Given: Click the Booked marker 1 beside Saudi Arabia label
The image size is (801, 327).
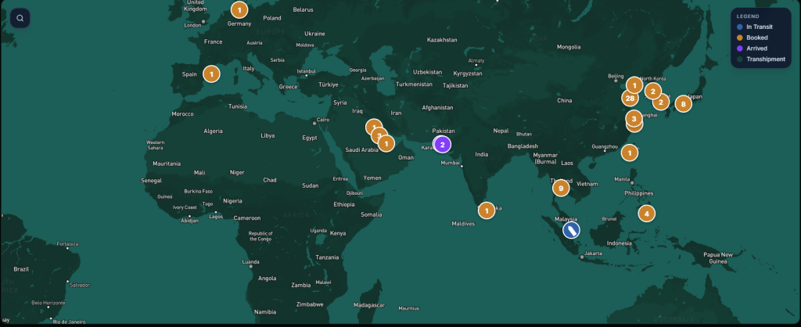Looking at the screenshot, I should click(x=386, y=144).
